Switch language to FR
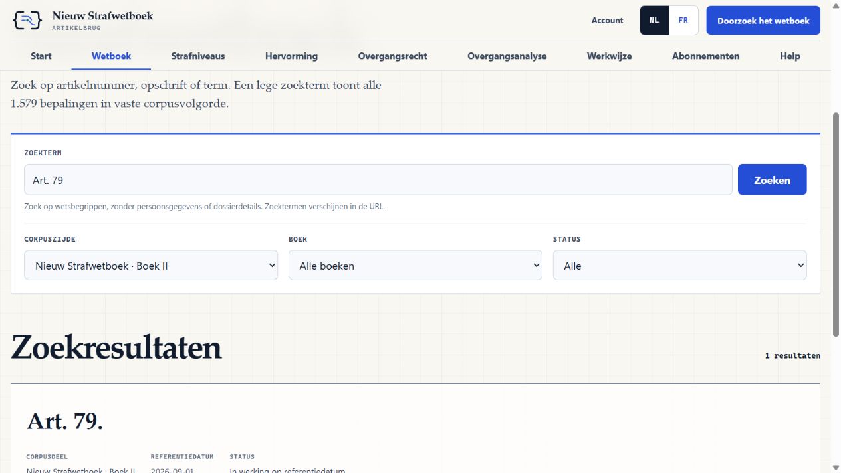The width and height of the screenshot is (841, 473). 683,20
